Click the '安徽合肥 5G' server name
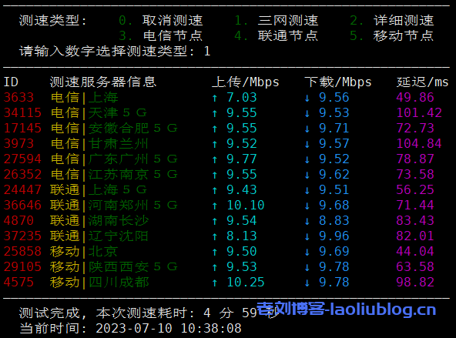Image resolution: width=456 pixels, height=338 pixels. [x=133, y=128]
